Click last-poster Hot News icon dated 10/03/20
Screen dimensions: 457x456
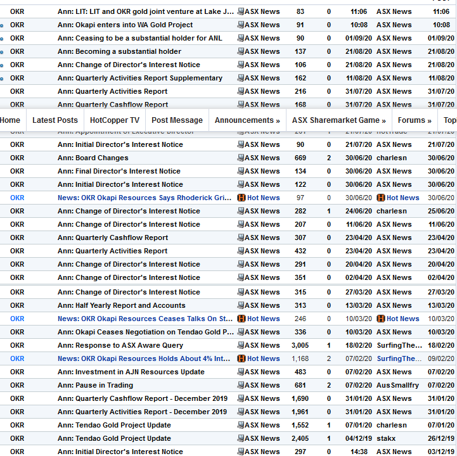381,319
